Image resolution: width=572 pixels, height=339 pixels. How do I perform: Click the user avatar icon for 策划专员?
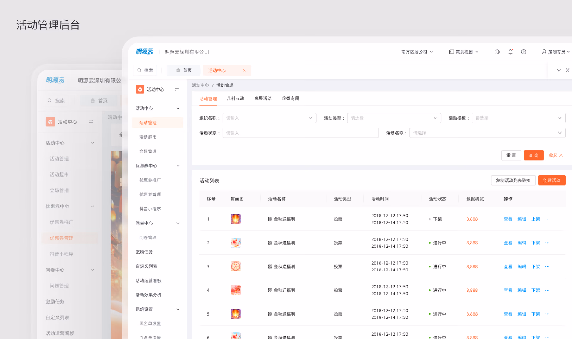tap(544, 52)
